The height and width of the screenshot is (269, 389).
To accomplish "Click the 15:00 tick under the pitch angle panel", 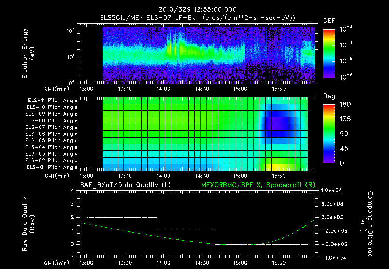I will 240,176.
